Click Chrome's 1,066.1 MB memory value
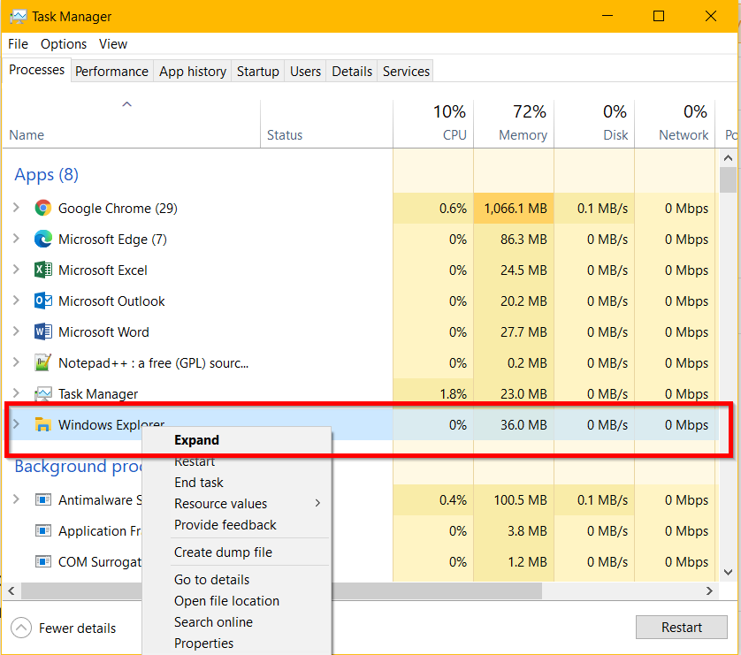The height and width of the screenshot is (655, 741). click(516, 209)
